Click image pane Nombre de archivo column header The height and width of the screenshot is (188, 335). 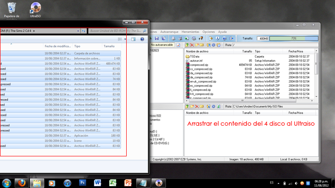209,51
